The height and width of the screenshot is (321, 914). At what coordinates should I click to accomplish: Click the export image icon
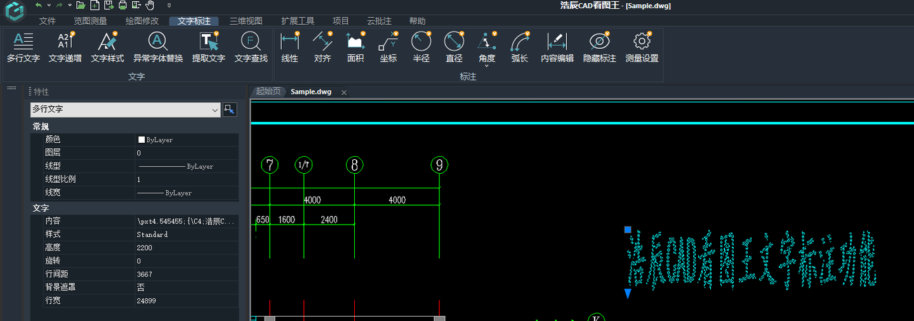tap(136, 5)
